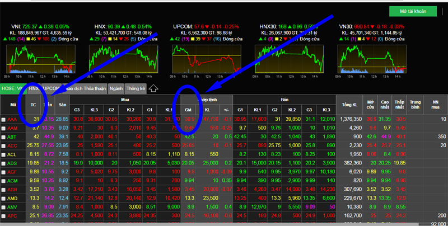Click the Sàn column header
The image size is (448, 226).
click(x=63, y=105)
